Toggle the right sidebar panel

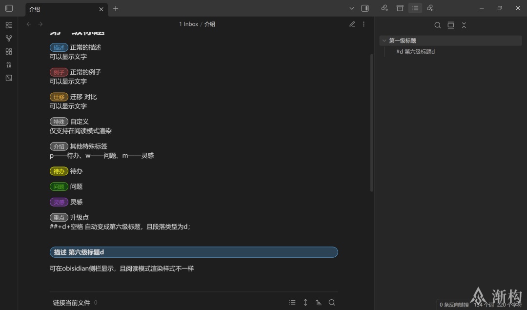pyautogui.click(x=365, y=8)
